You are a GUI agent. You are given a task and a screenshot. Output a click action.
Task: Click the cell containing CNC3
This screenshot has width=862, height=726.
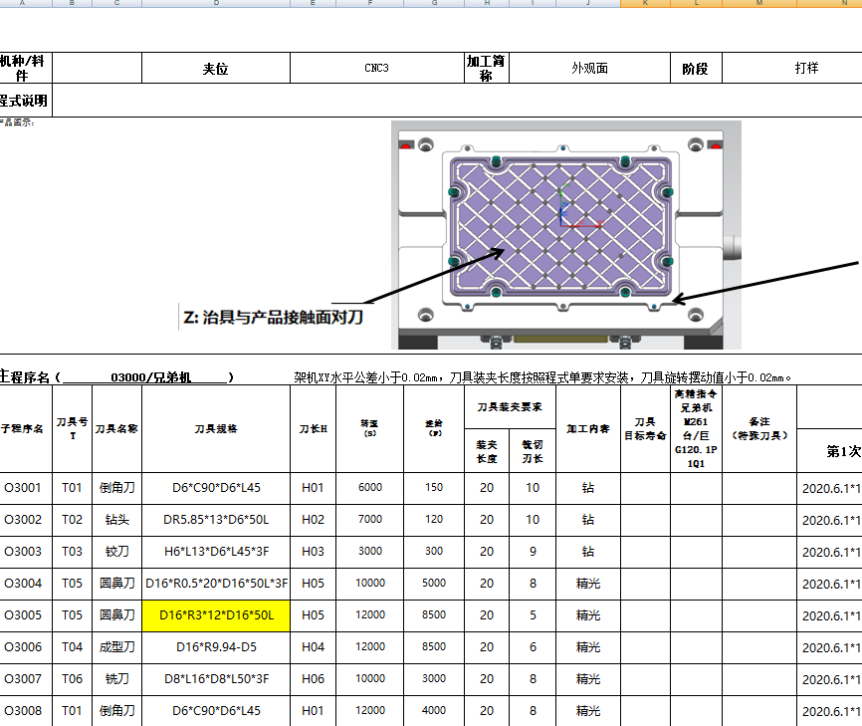click(374, 68)
